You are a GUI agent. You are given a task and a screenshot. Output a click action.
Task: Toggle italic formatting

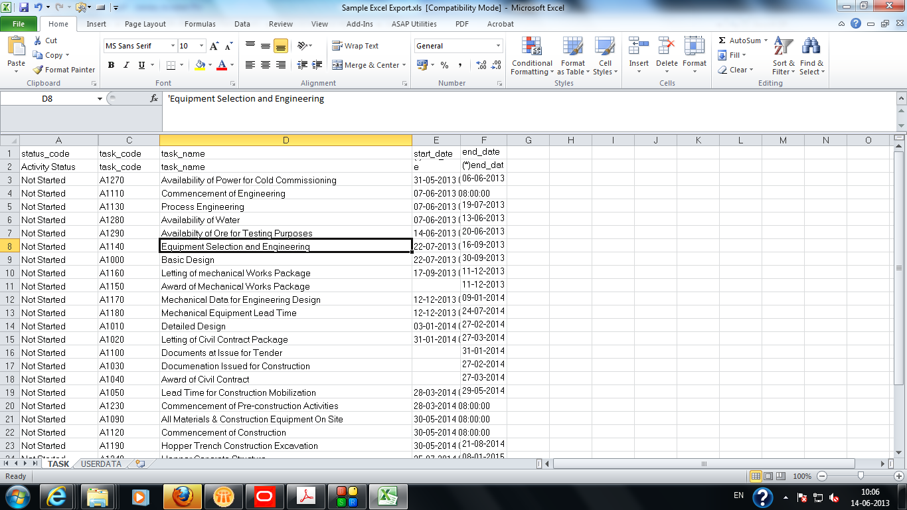coord(126,65)
